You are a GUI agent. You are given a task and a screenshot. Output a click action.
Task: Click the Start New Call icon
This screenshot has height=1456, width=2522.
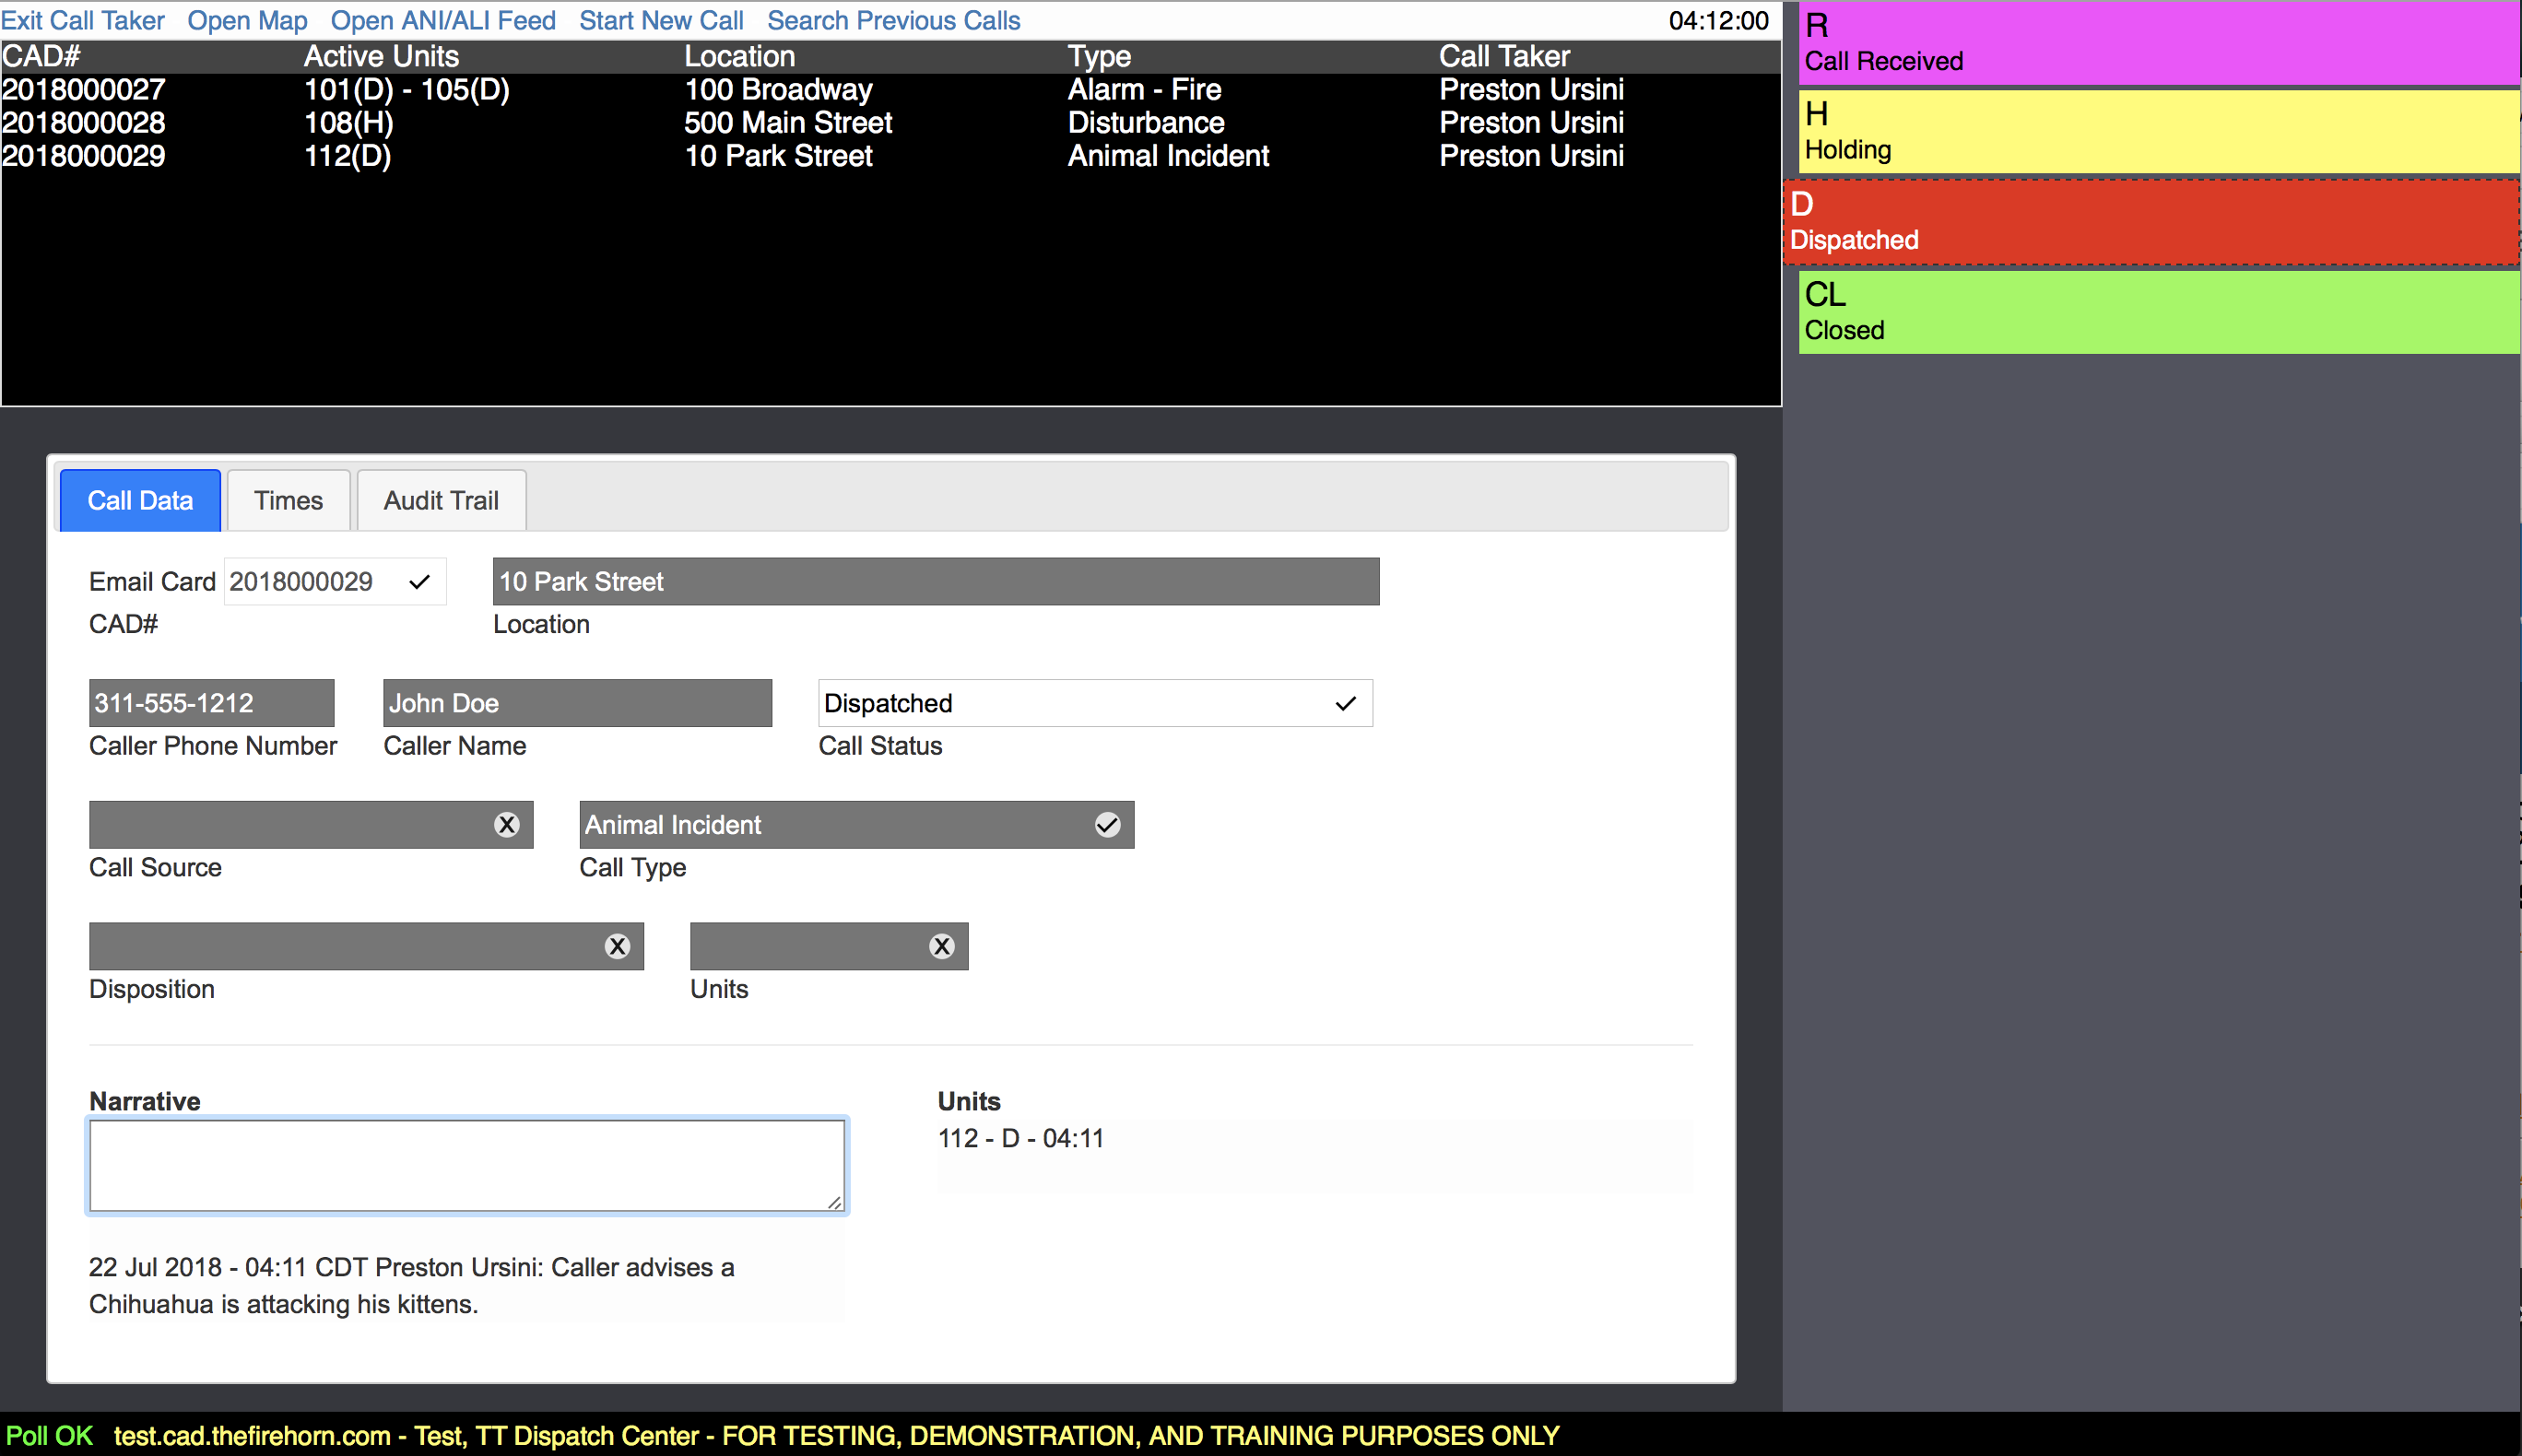[662, 19]
